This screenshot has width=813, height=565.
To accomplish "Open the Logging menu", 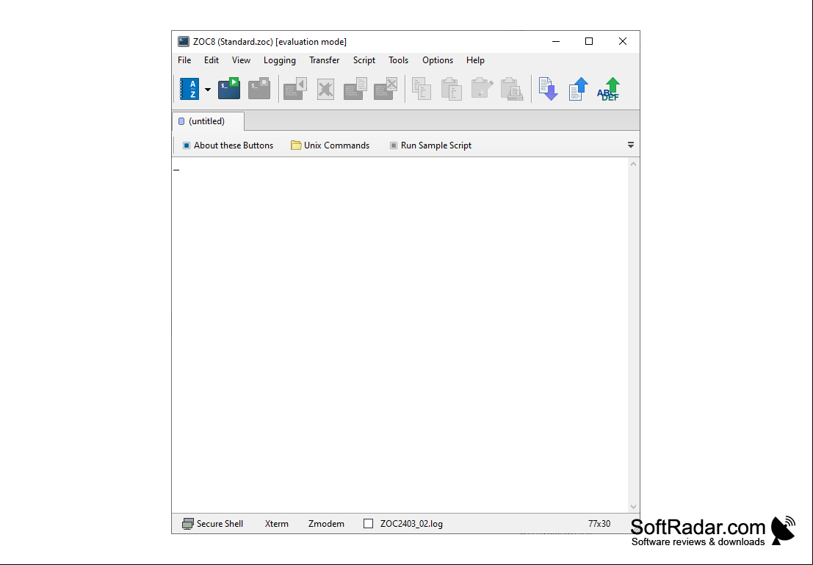I will [x=280, y=60].
